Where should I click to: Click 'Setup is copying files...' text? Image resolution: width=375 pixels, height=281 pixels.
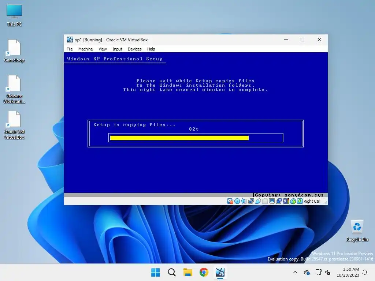click(134, 125)
